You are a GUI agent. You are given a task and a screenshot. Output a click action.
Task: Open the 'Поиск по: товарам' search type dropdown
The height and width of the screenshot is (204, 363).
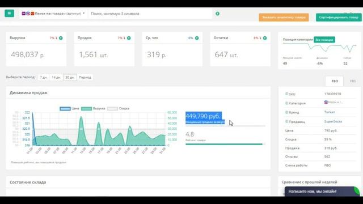pyautogui.click(x=53, y=14)
